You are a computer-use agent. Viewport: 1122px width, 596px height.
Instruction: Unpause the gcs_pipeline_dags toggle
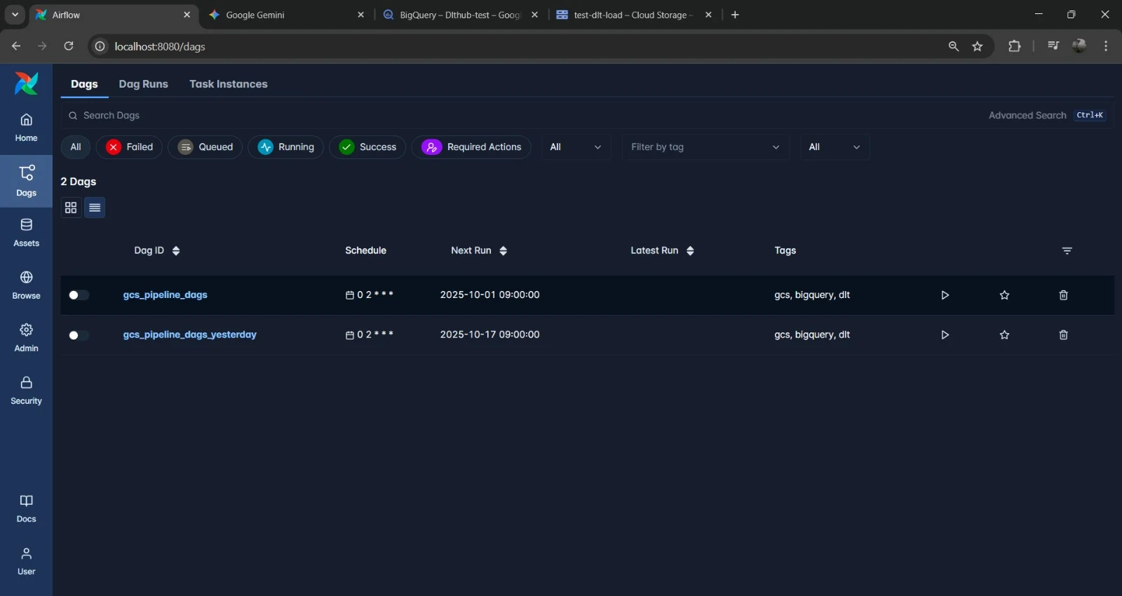pos(79,295)
